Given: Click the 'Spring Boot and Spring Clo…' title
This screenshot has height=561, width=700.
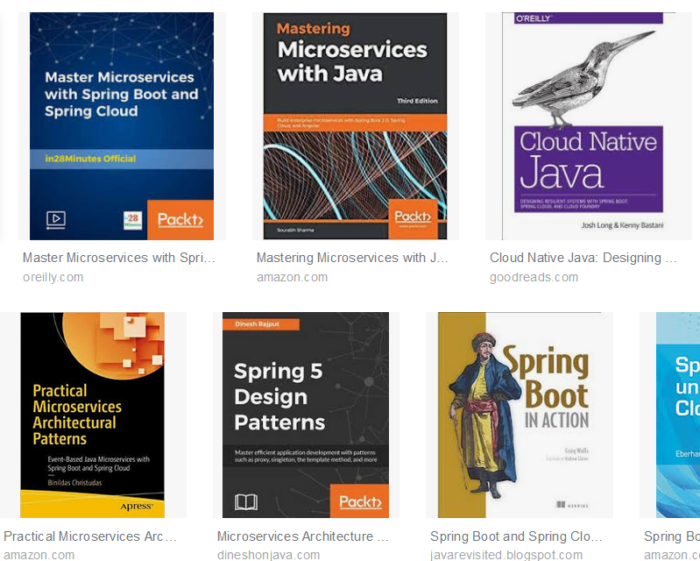Looking at the screenshot, I should click(516, 536).
